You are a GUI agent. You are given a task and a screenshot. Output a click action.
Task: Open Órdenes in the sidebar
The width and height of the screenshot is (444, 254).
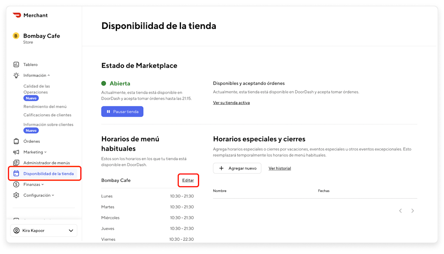point(31,141)
